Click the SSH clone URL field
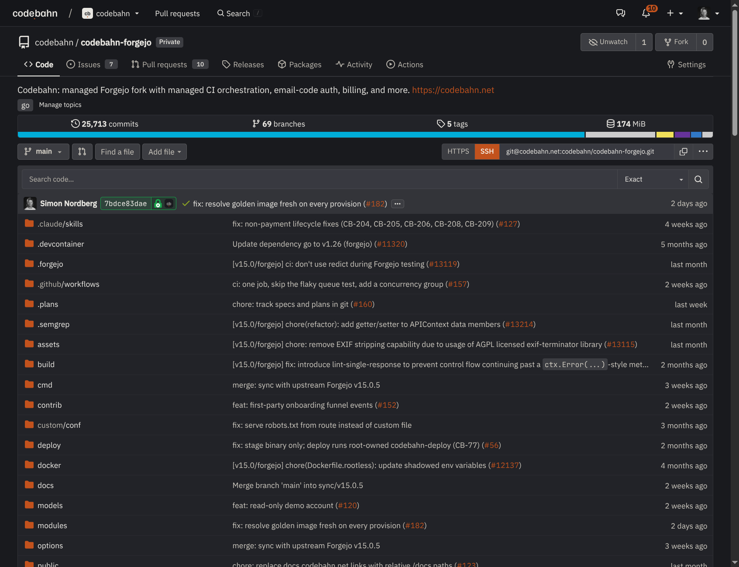 587,151
